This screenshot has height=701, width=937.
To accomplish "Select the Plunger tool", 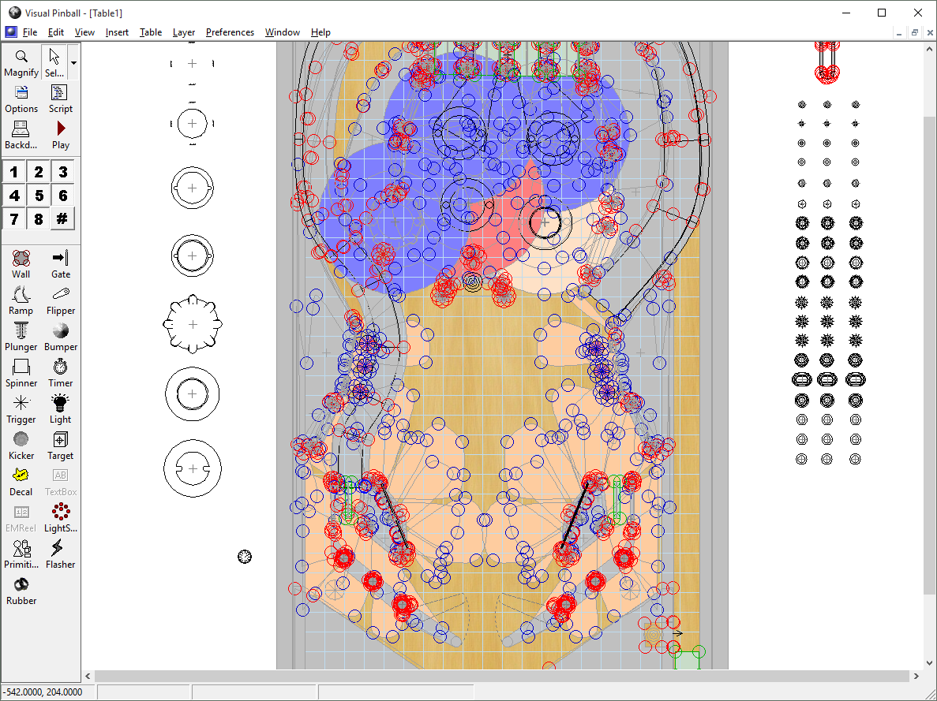I will click(x=21, y=337).
